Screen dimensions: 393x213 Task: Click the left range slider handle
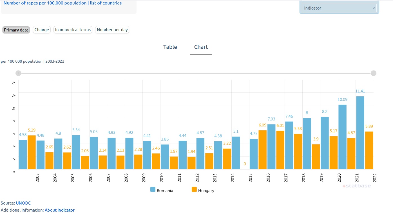(18, 73)
